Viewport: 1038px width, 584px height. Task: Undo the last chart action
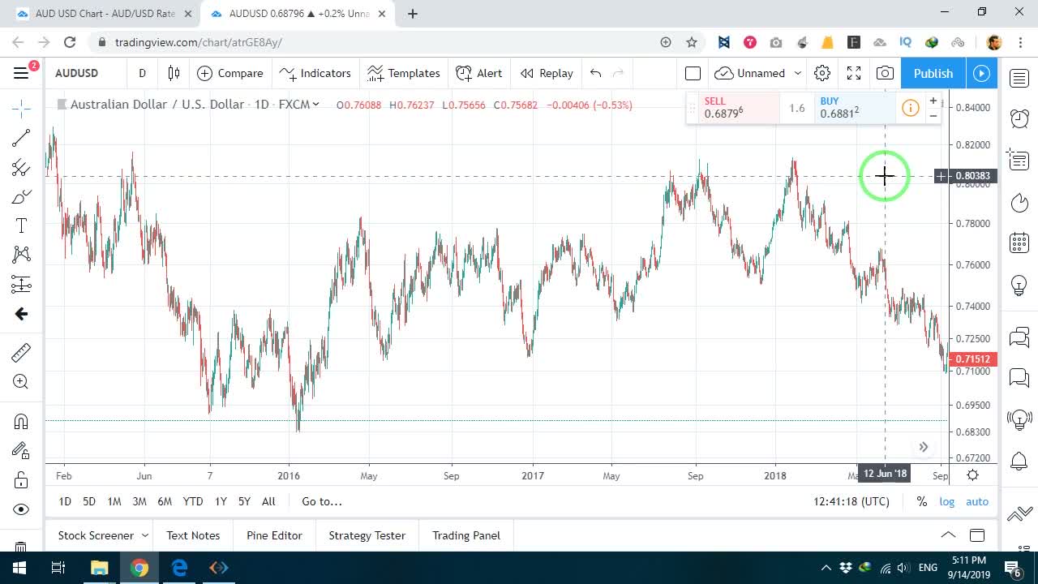click(x=596, y=73)
